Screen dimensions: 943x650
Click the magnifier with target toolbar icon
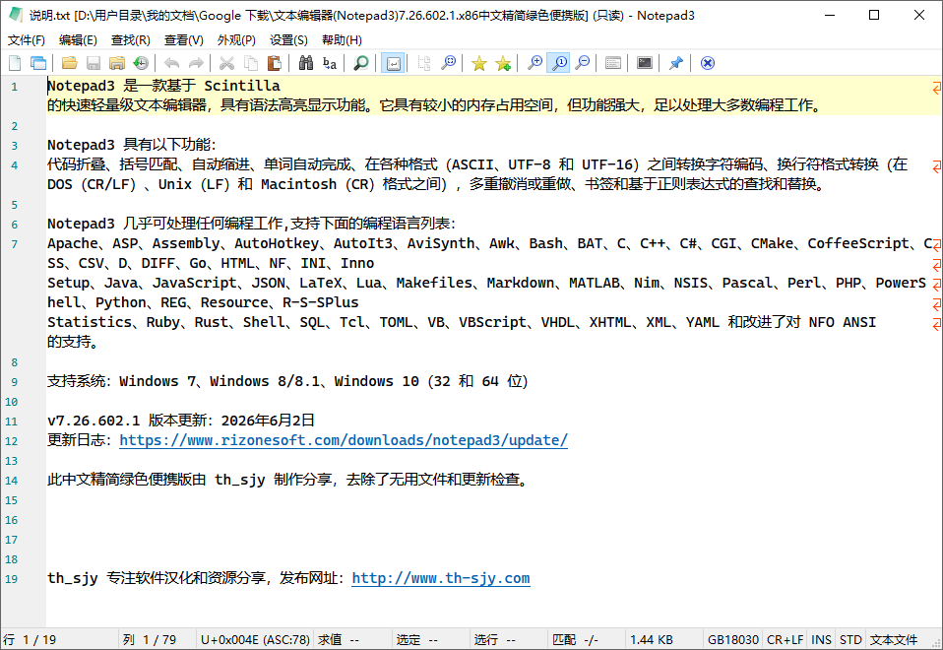click(x=448, y=63)
